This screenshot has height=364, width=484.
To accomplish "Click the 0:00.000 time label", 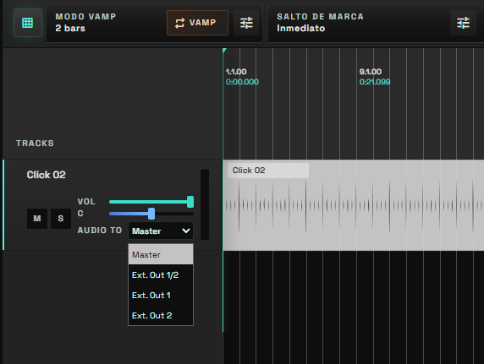I will [x=242, y=82].
